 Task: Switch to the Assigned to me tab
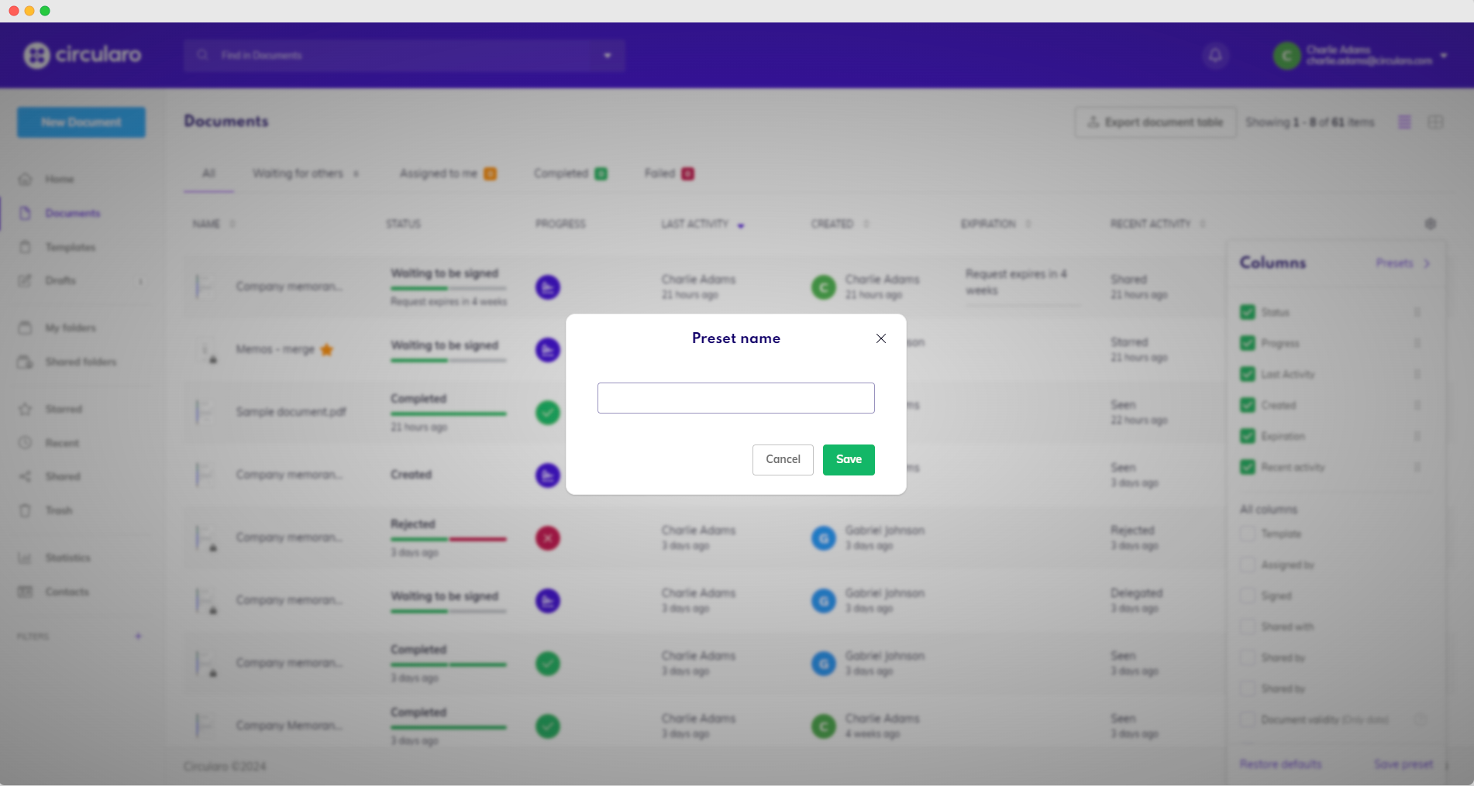tap(447, 173)
